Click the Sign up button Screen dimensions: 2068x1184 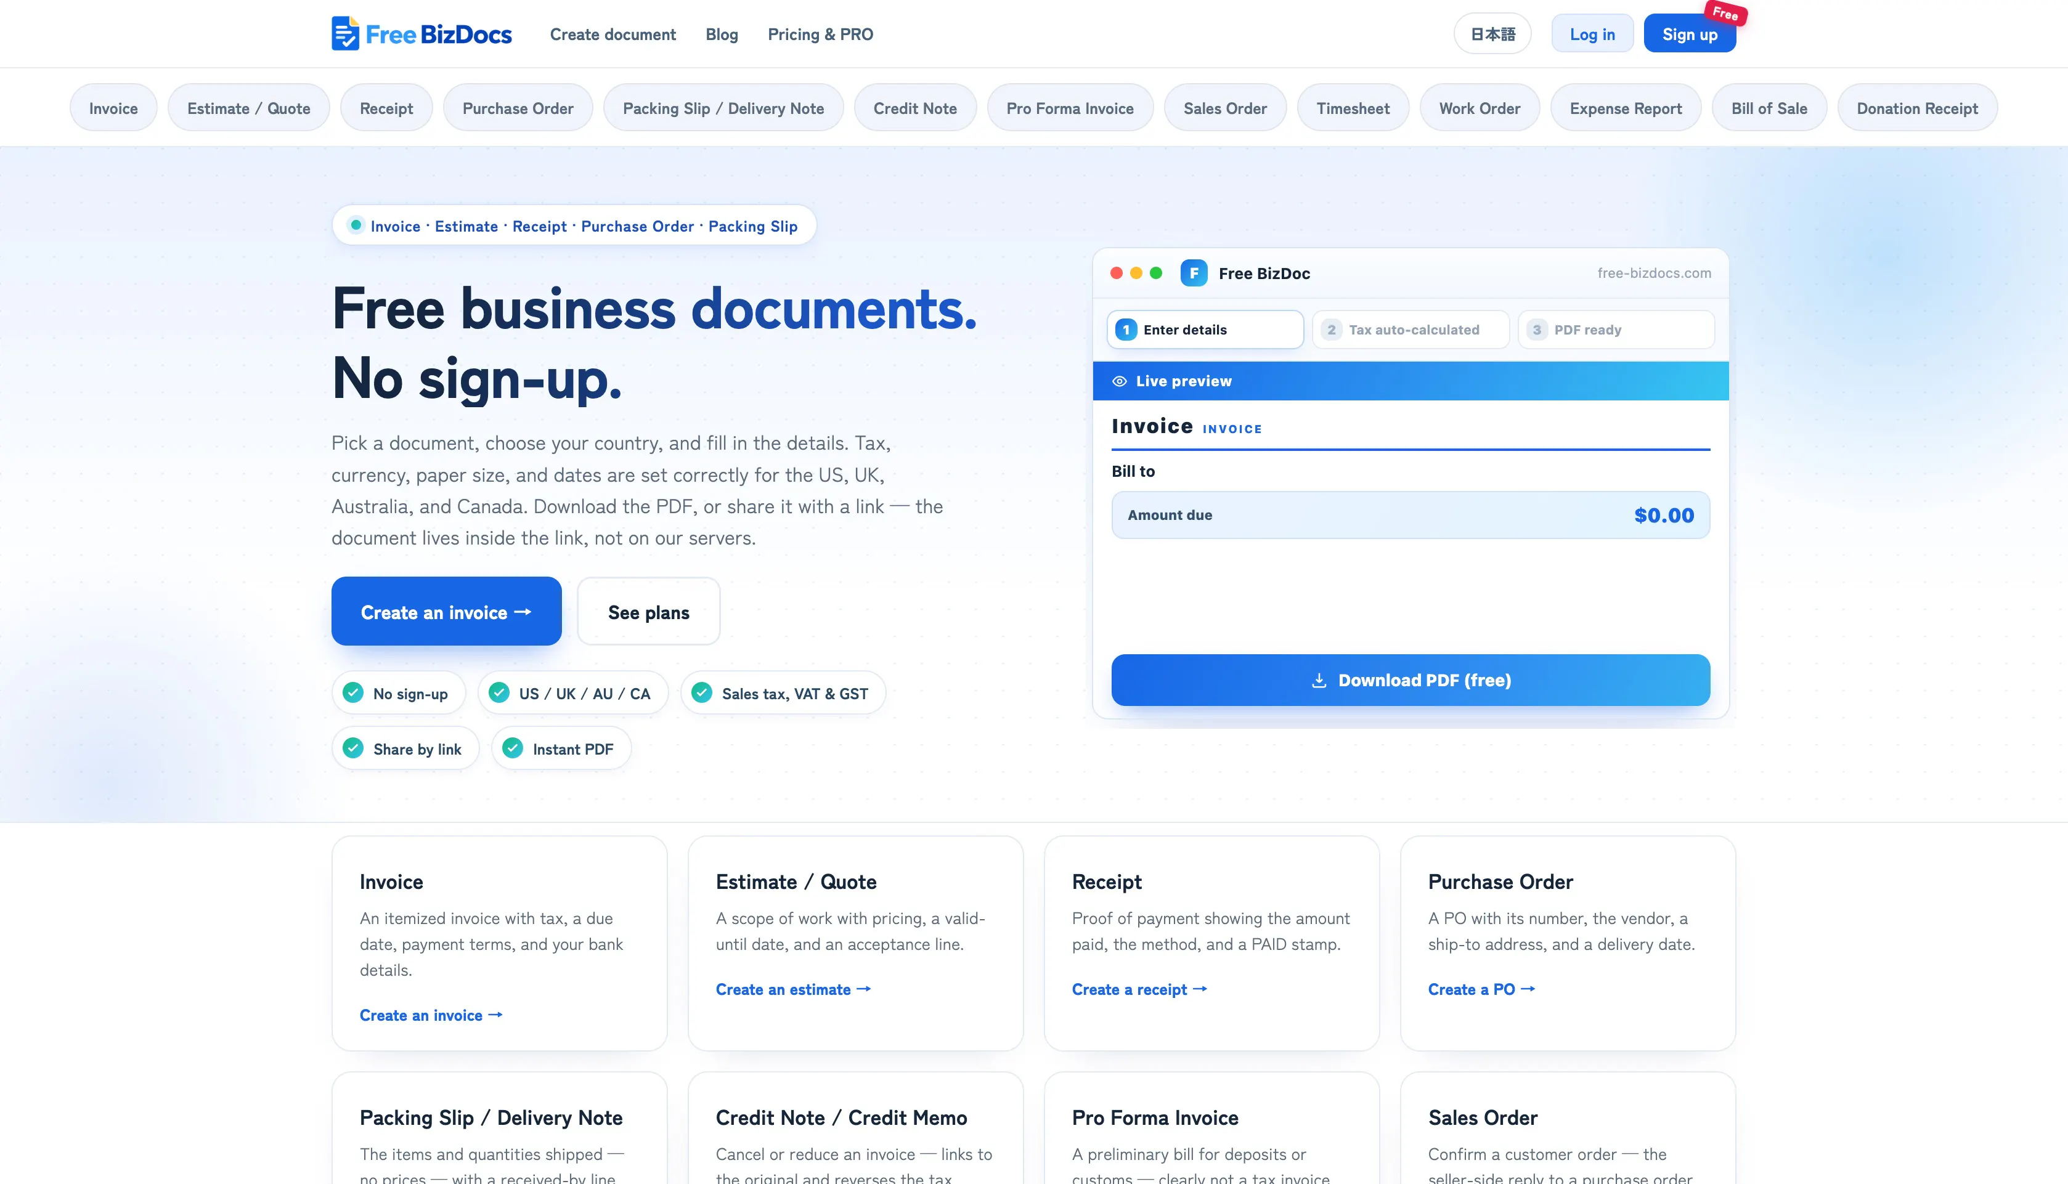(x=1689, y=34)
